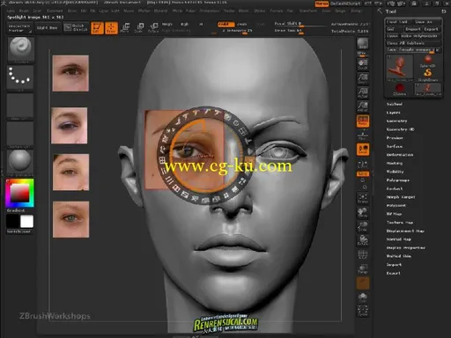The width and height of the screenshot is (451, 338).
Task: Click the Zoom canvas icon on right shelf
Action: (x=363, y=78)
